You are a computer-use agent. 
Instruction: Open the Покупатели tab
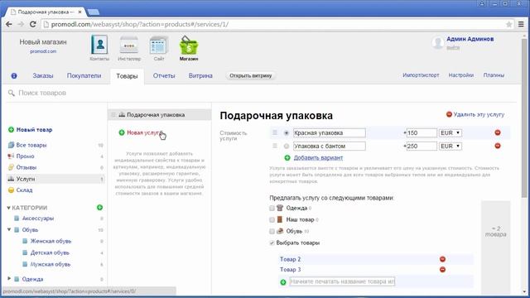coord(84,75)
